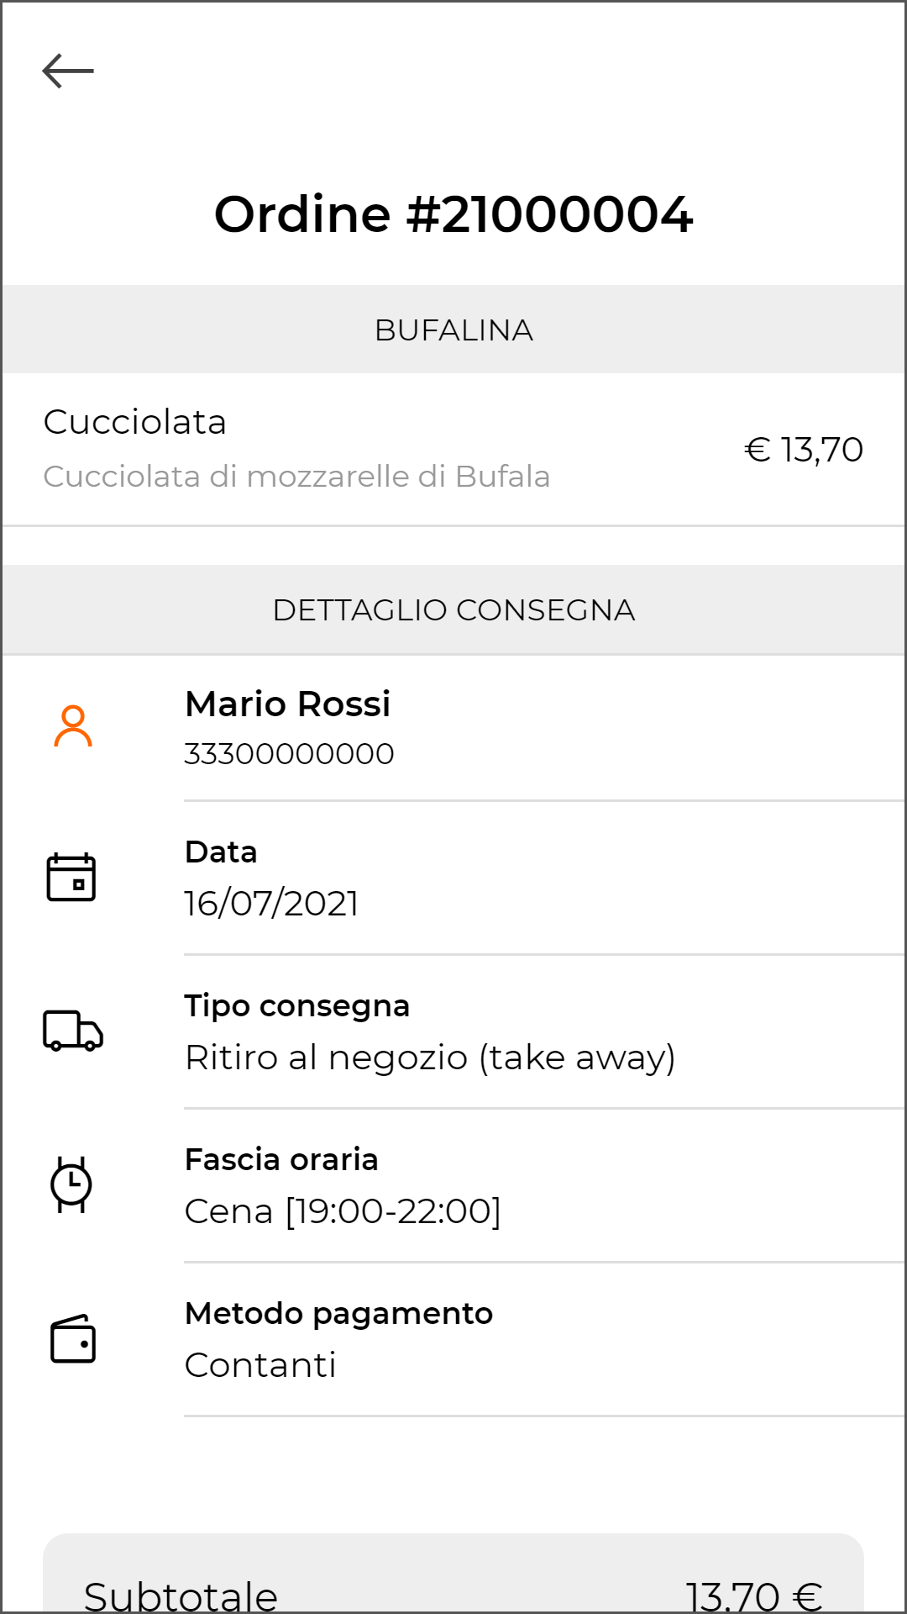Tap the delivery truck icon
907x1614 pixels.
[x=73, y=1031]
